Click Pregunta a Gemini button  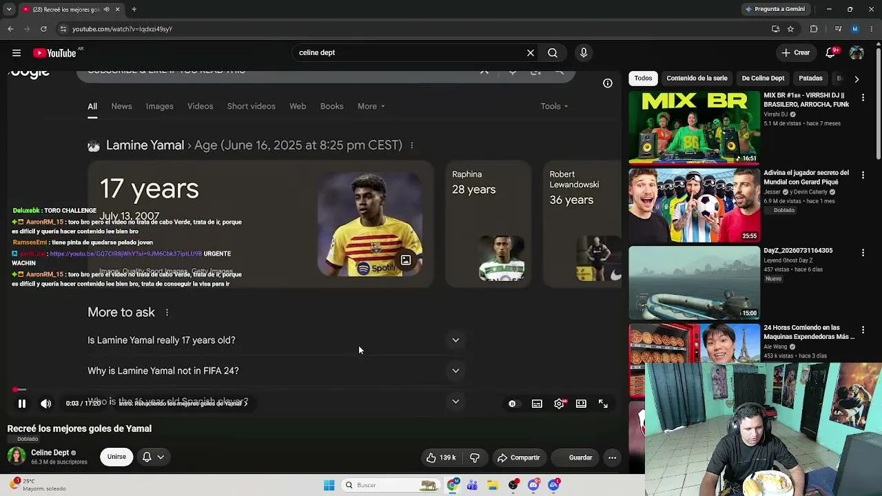pyautogui.click(x=775, y=10)
